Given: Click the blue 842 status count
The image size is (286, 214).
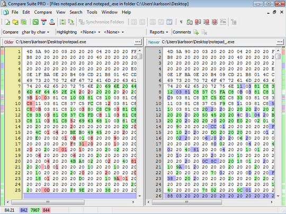Looking at the screenshot, I should (24, 210).
